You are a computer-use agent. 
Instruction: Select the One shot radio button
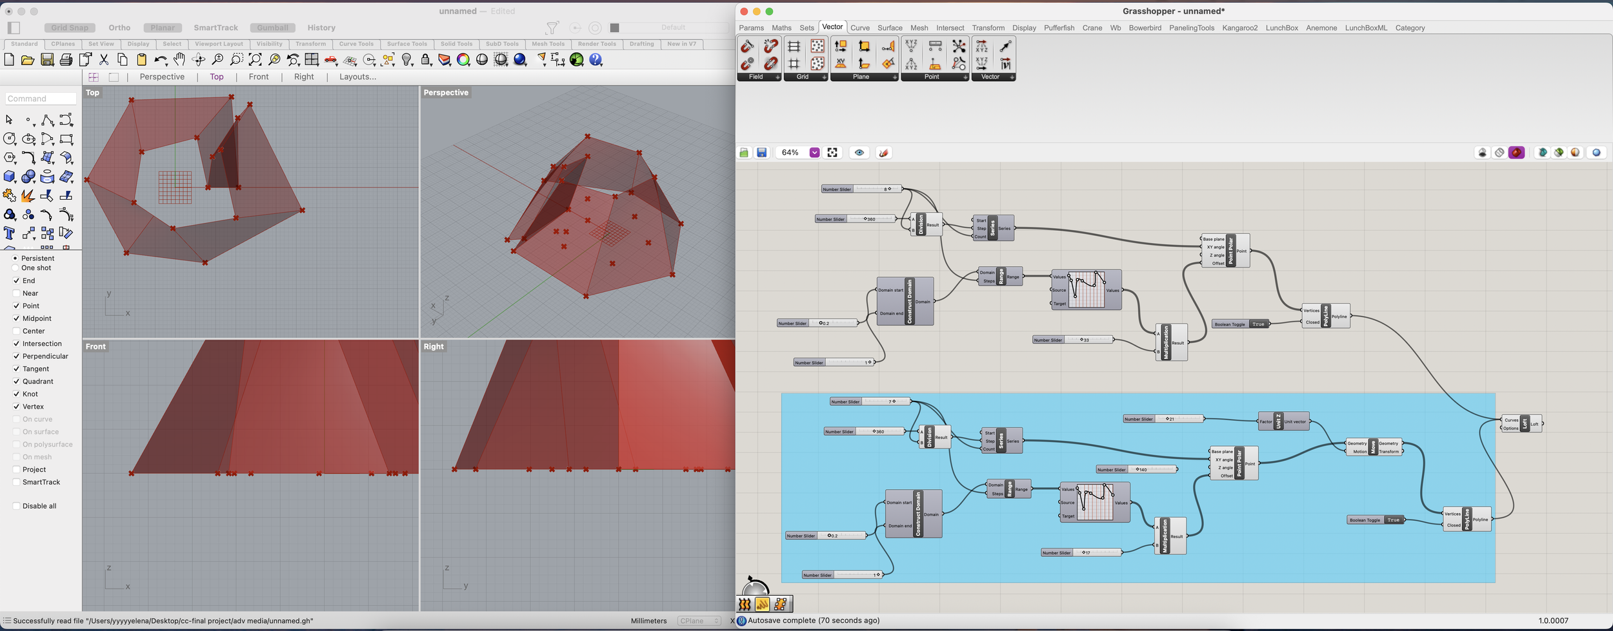tap(15, 268)
